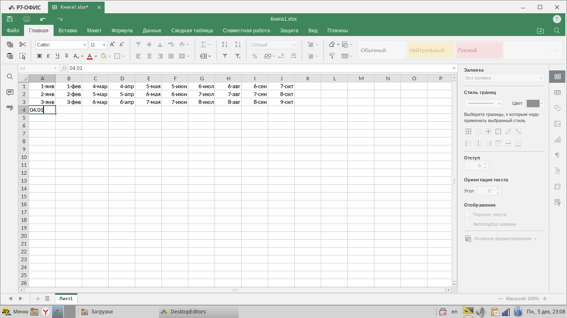Sort ascending A to Я

coord(225,44)
